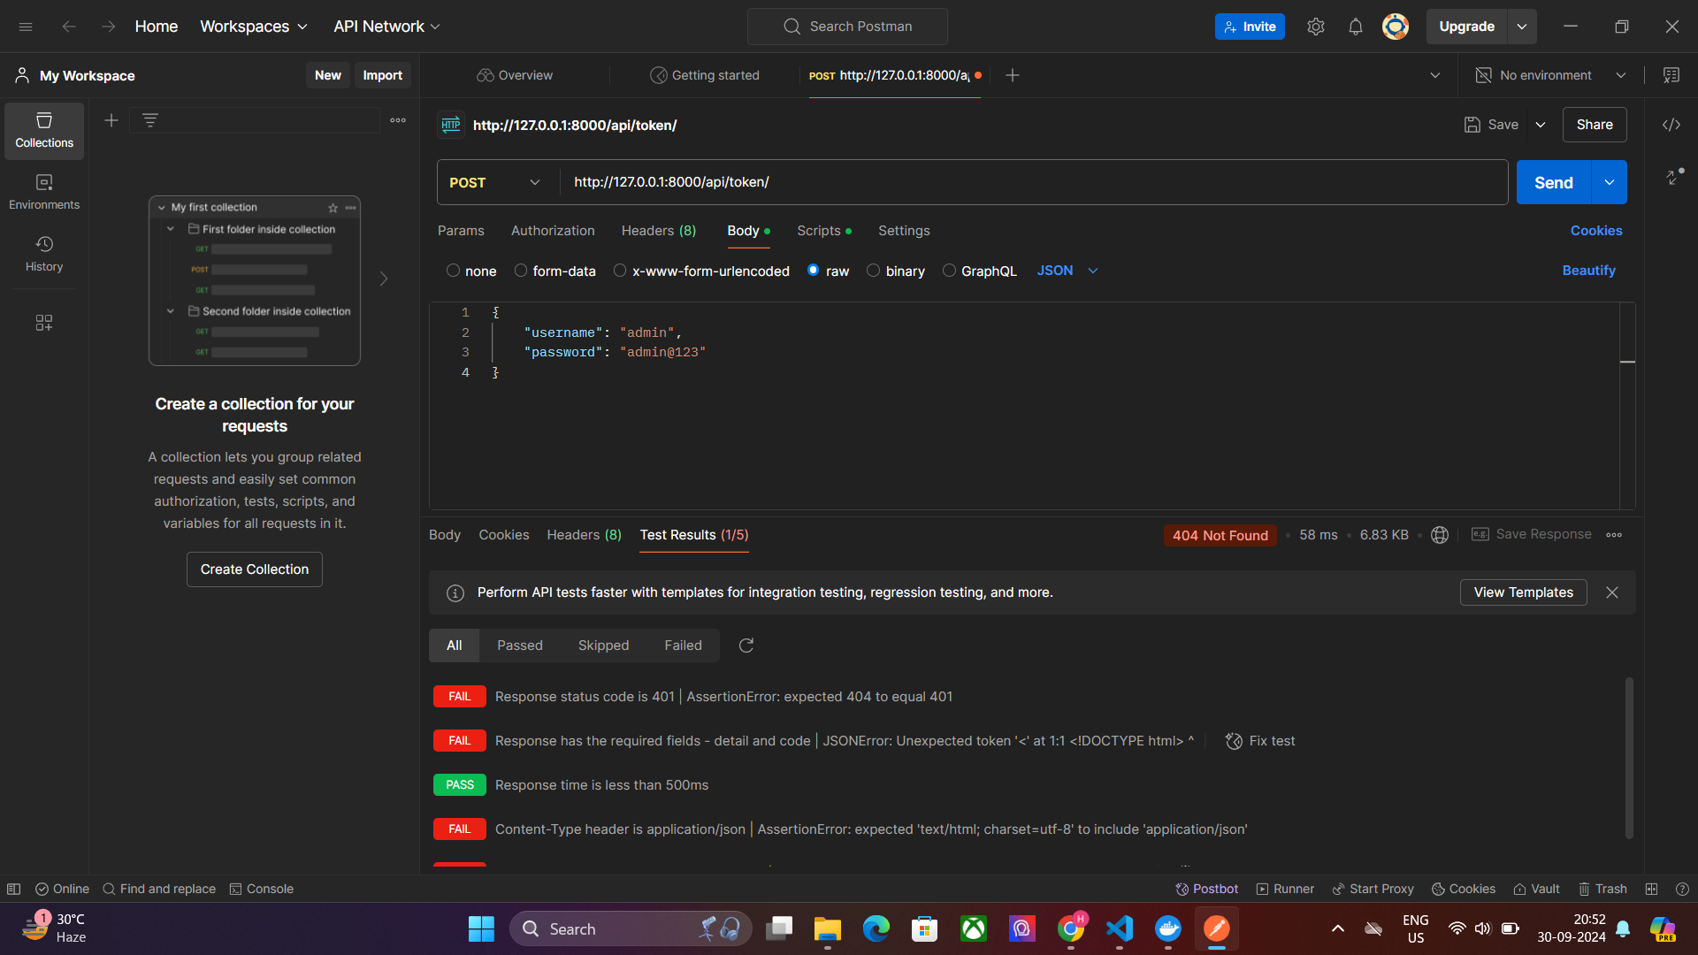Open the History sidebar panel
This screenshot has width=1698, height=955.
pyautogui.click(x=44, y=254)
